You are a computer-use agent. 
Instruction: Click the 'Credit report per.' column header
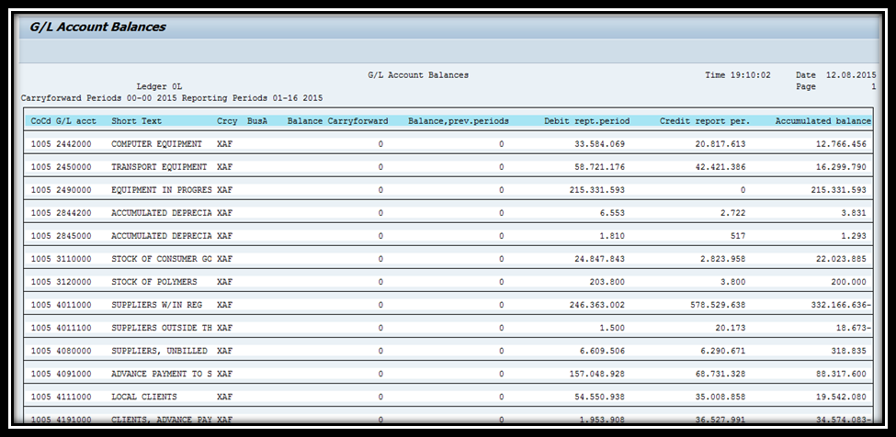[704, 121]
